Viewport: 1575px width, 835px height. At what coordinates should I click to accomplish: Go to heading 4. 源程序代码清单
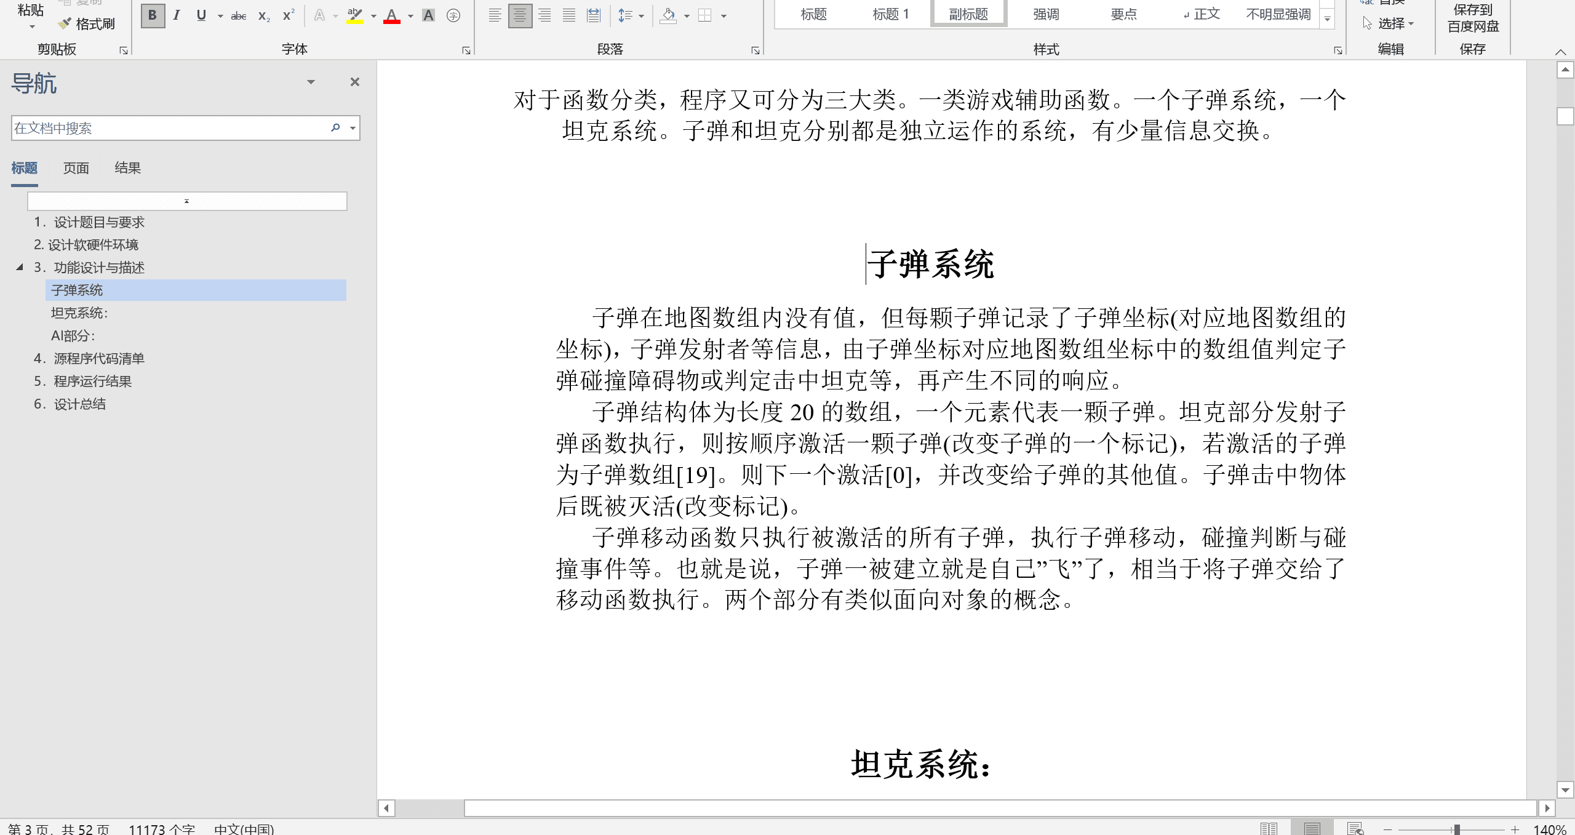click(89, 359)
